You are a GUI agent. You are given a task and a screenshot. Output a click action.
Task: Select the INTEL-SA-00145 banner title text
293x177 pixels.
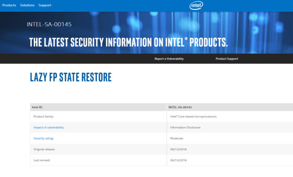[x=49, y=24]
